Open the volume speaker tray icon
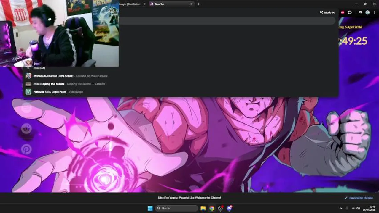 point(358,208)
